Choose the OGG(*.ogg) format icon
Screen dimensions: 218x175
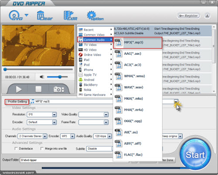(x=118, y=121)
